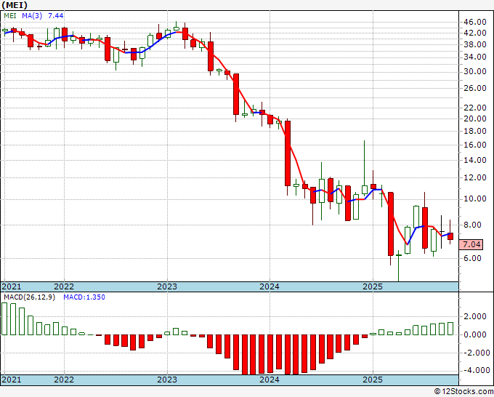Screen dimensions: 494x397
Task: Click 2021 on the price chart time axis
Action: pos(12,286)
